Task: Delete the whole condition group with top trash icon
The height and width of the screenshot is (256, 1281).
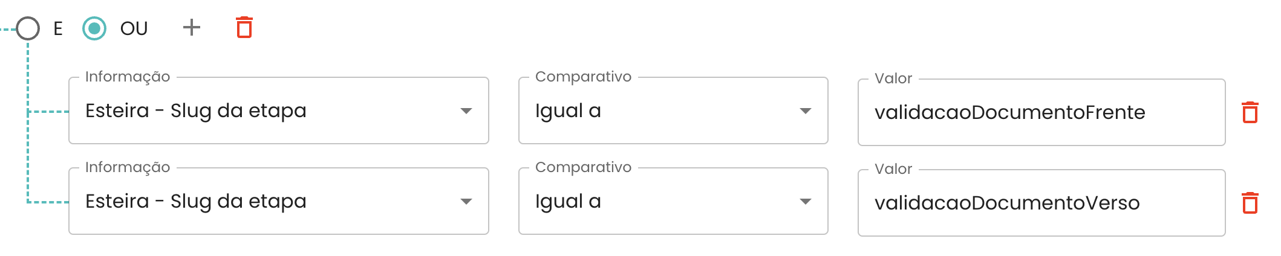Action: pyautogui.click(x=244, y=28)
